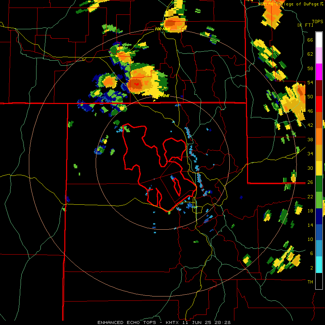Screen dimensions: 325x325
Task: Click the orange swatch near 40 kft
Action: pyautogui.click(x=319, y=136)
